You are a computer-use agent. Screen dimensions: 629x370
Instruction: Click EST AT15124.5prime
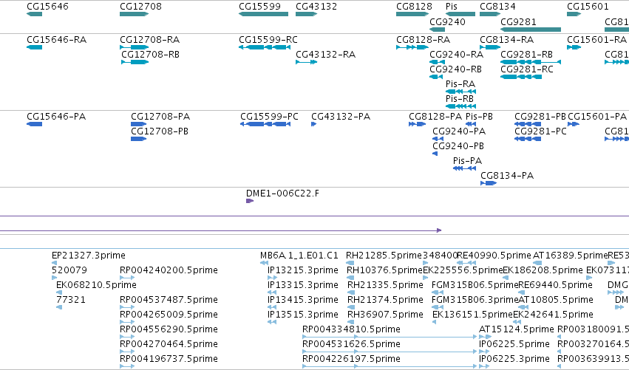(485, 337)
